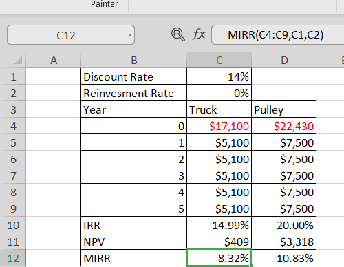Click Pulley $7,500 in row 8

284,192
